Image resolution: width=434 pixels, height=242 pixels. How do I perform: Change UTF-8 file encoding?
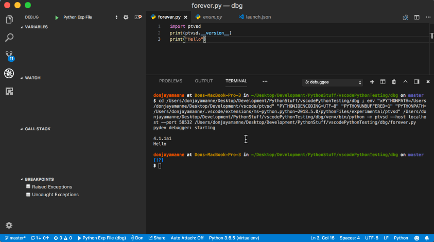pyautogui.click(x=371, y=238)
